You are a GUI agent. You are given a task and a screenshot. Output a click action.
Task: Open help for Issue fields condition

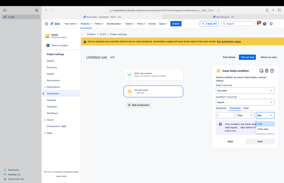click(272, 71)
